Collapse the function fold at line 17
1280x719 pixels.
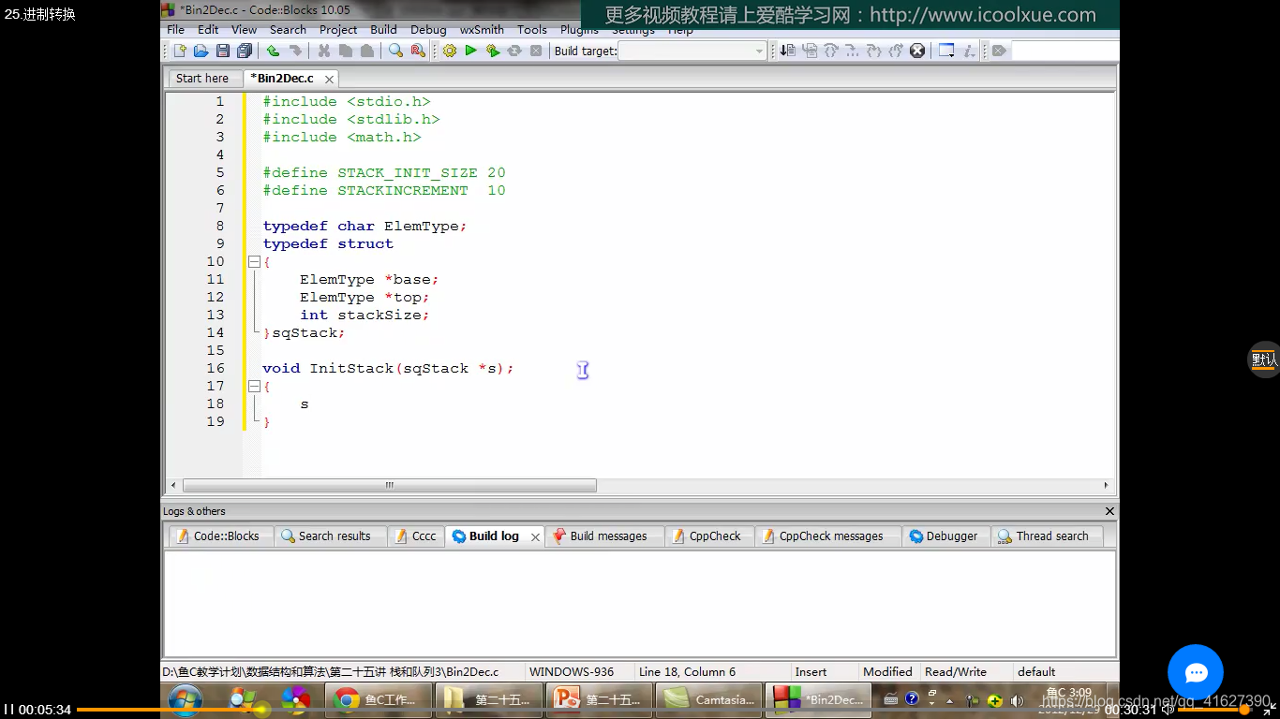click(x=254, y=387)
